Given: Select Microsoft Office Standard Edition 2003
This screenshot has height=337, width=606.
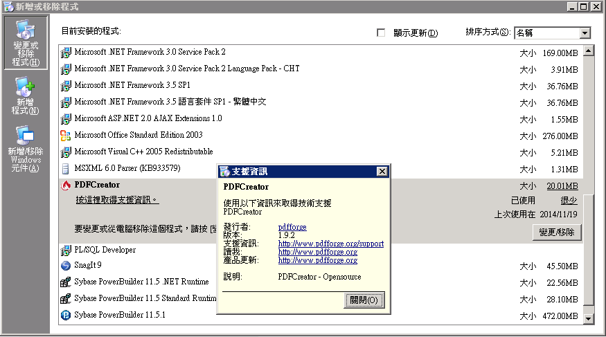Looking at the screenshot, I should [x=139, y=135].
